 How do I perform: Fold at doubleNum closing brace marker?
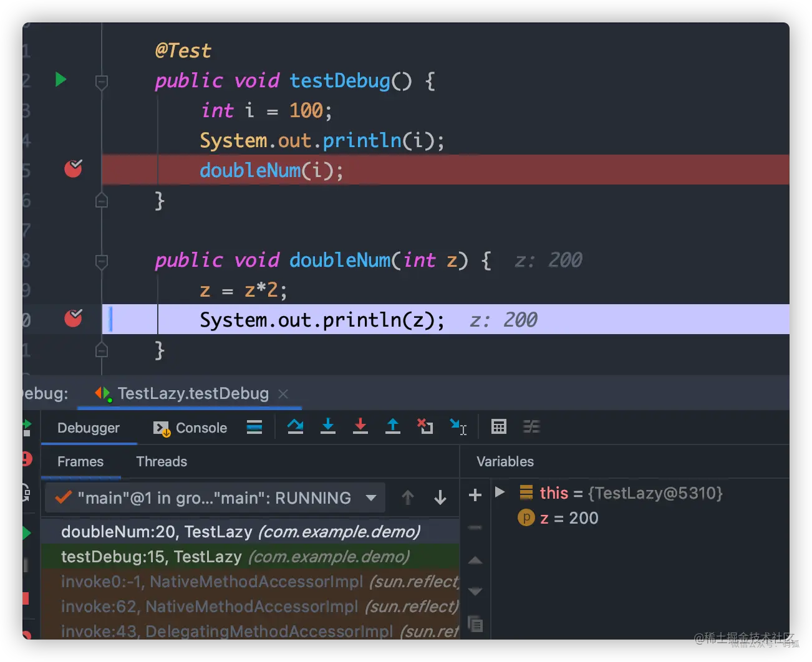coord(101,350)
